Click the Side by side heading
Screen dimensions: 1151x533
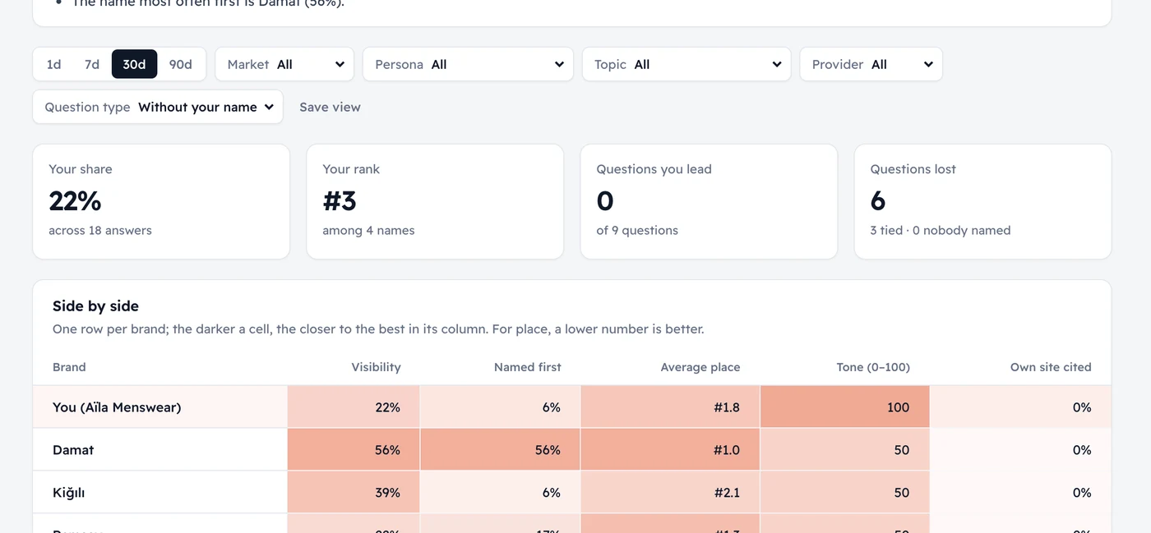[x=95, y=306]
